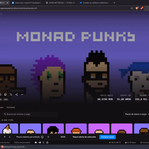
Task: Click Firefox 'Monad Punks 86,9799...' taskbar entry
Action: point(14,147)
